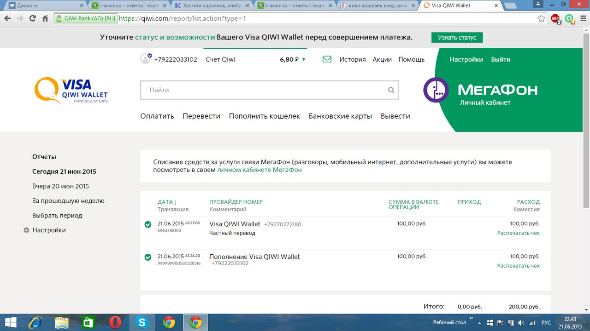Open the Chrome menu hamburger icon

click(x=582, y=19)
